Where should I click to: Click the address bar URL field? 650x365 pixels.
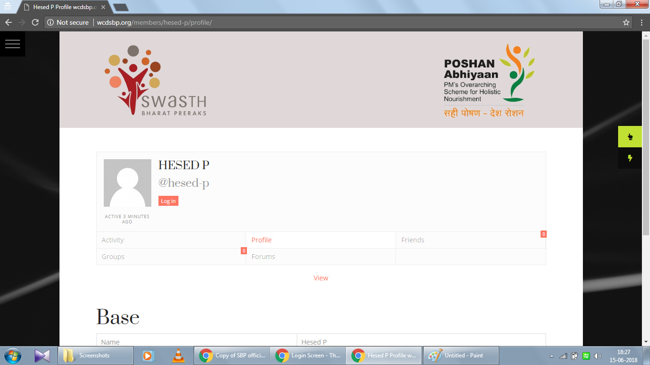333,22
